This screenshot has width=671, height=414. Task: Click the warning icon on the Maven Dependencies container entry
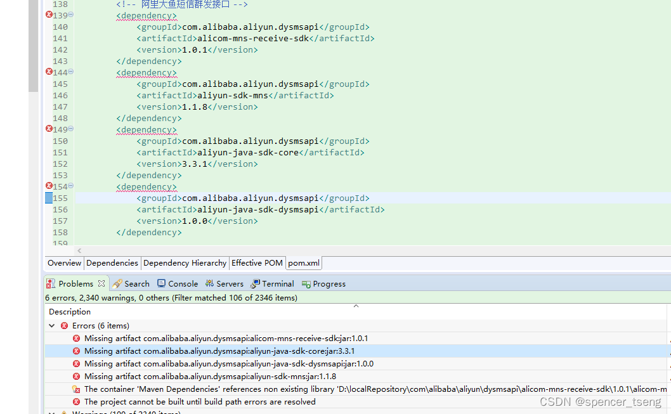click(x=76, y=389)
